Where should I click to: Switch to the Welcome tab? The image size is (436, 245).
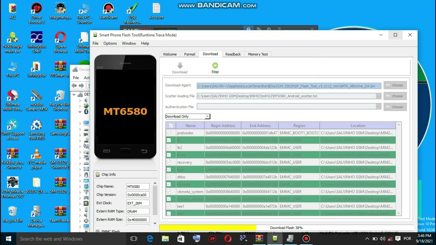(x=170, y=54)
